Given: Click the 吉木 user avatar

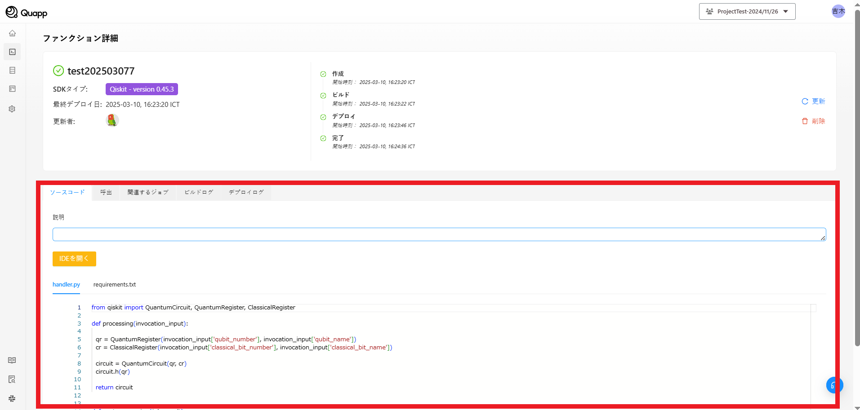Looking at the screenshot, I should tap(838, 11).
